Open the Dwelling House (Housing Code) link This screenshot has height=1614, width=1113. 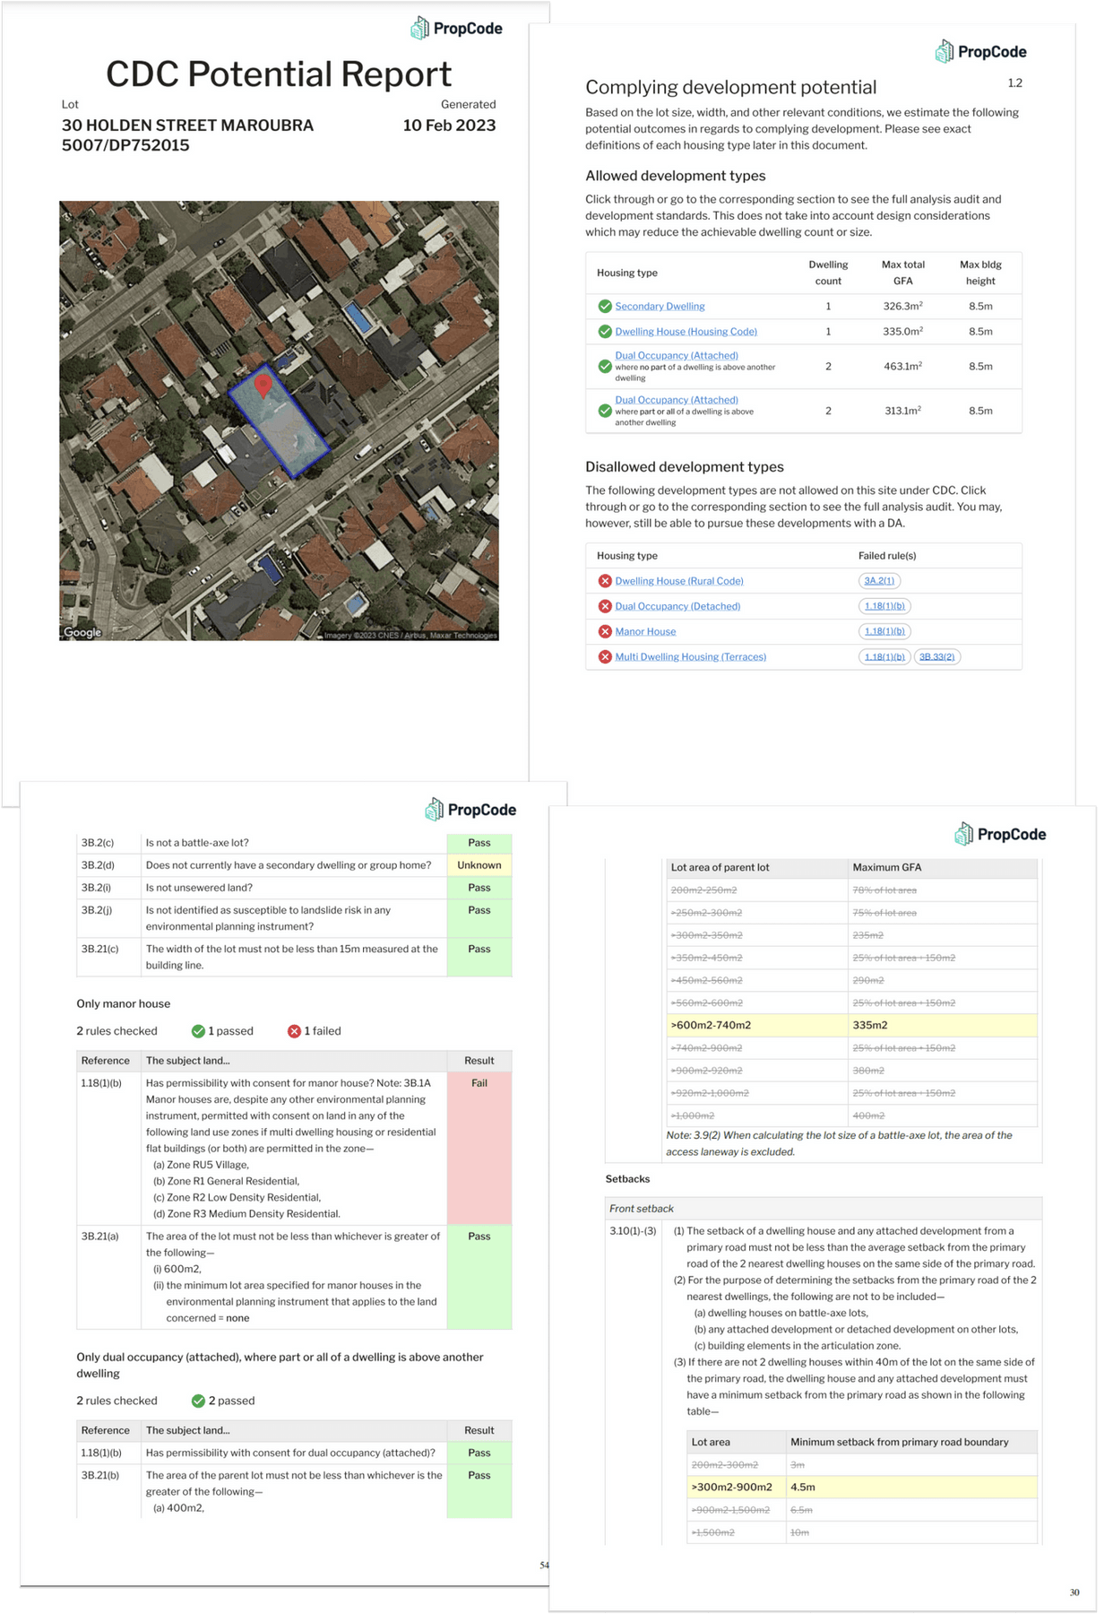[x=686, y=332]
